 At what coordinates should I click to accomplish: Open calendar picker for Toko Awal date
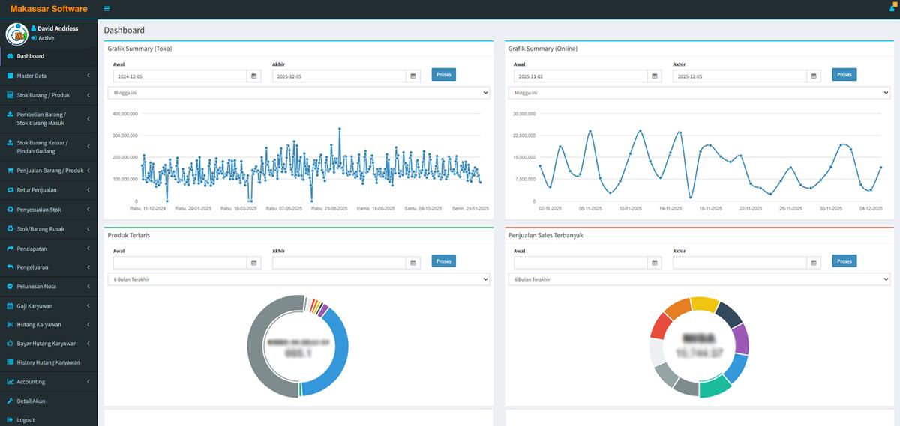pyautogui.click(x=254, y=76)
